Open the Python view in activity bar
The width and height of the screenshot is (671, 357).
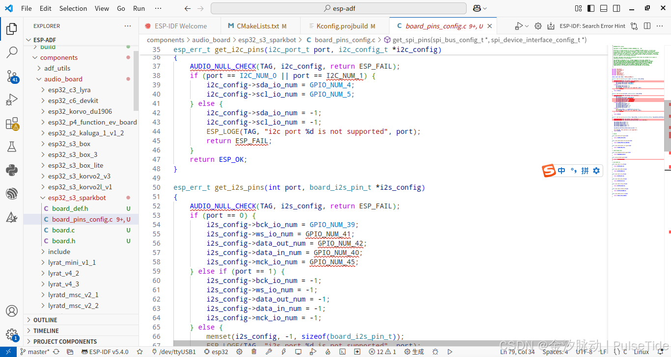(x=12, y=170)
